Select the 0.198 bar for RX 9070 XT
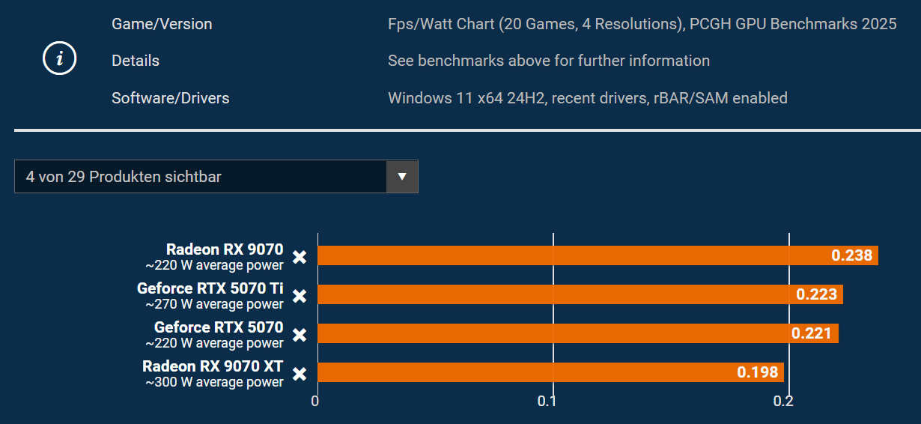Image resolution: width=921 pixels, height=424 pixels. pos(550,372)
